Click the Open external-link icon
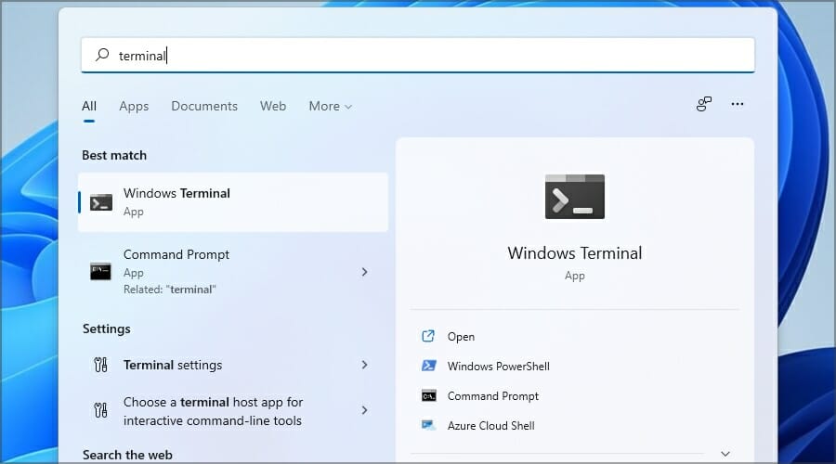 [428, 336]
